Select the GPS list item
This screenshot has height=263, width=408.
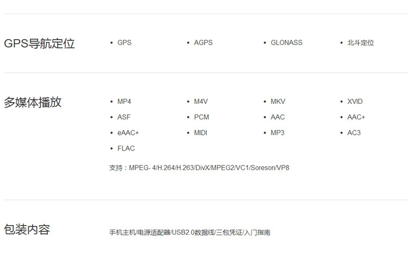(x=124, y=42)
